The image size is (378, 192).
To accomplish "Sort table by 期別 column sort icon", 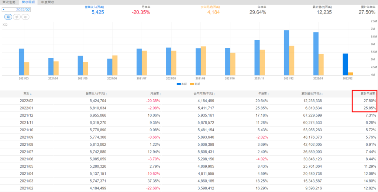I will pyautogui.click(x=31, y=94).
